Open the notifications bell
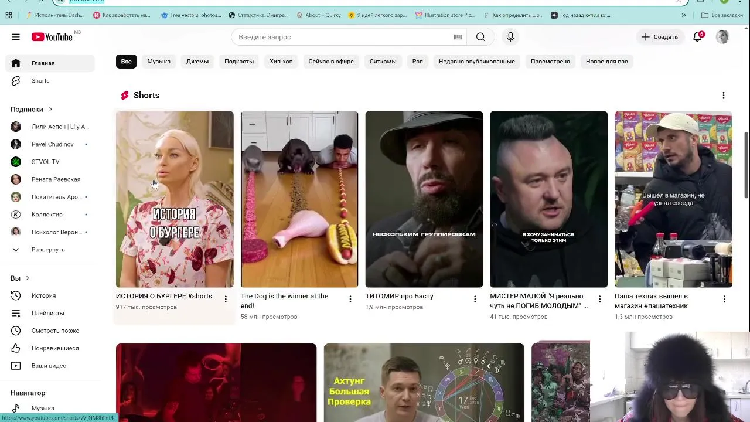This screenshot has width=750, height=422. [697, 37]
